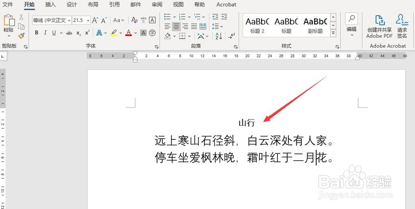The image size is (415, 209).
Task: Open the font name dropdown
Action: pos(69,20)
